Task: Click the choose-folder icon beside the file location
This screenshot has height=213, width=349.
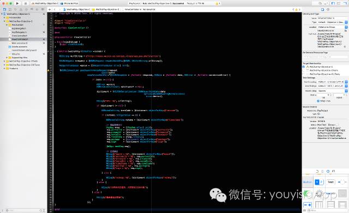Action: (346, 31)
